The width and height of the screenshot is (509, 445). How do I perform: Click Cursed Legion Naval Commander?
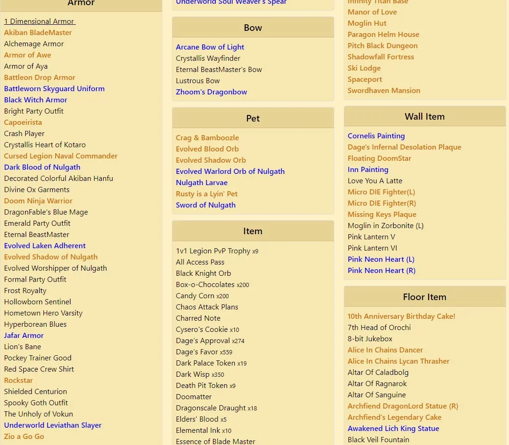click(x=61, y=156)
